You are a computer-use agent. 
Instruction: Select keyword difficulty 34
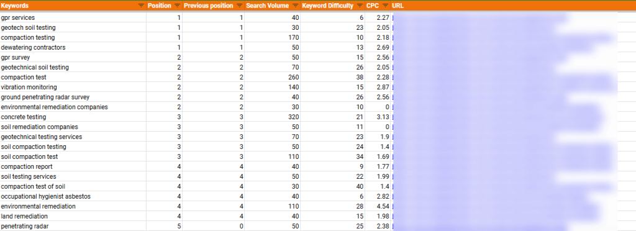coord(333,157)
